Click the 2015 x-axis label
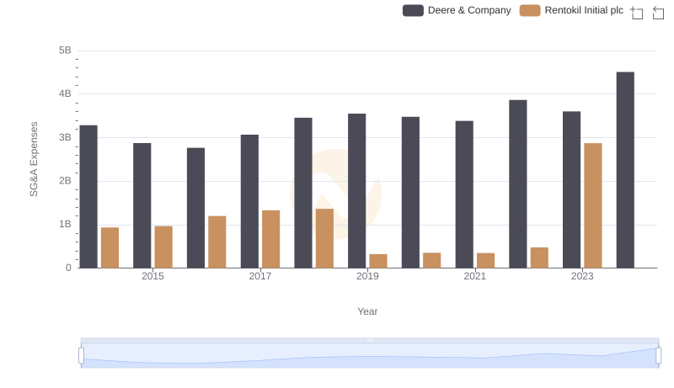Screen dimensions: 674x388 (x=152, y=276)
